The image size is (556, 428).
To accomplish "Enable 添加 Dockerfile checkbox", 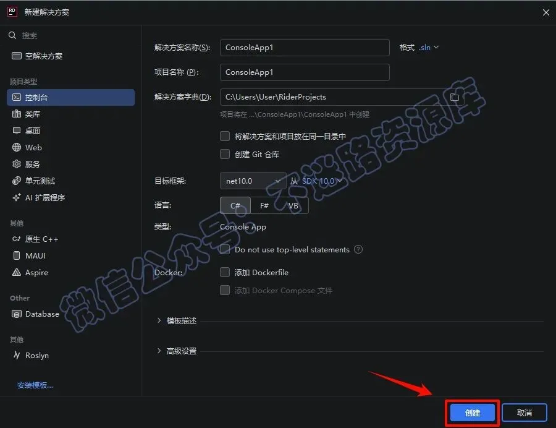I will click(225, 272).
